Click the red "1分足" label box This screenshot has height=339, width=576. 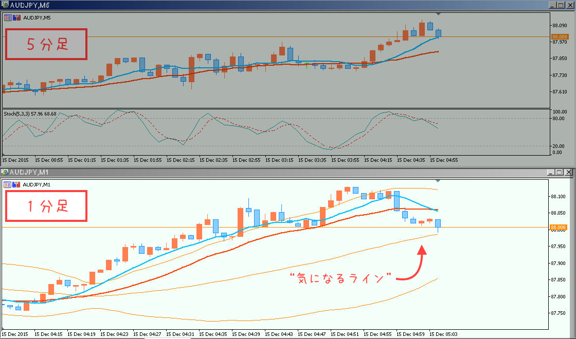[x=46, y=206]
